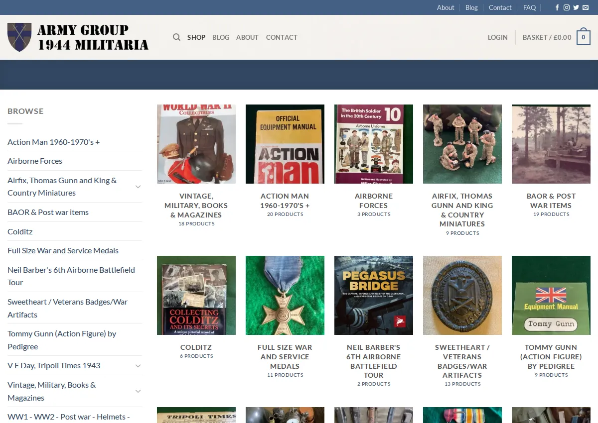Click the oval eagle badge thumbnail
The height and width of the screenshot is (423, 598).
(x=462, y=295)
